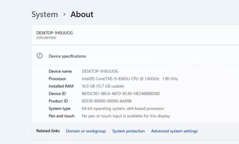Click the System type label

click(60, 108)
